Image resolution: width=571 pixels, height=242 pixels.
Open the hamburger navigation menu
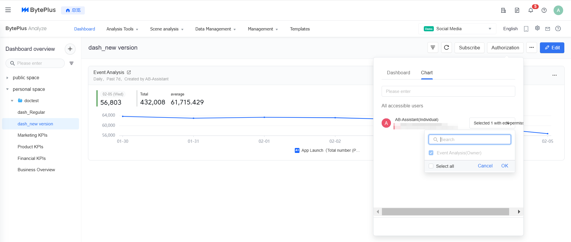point(8,10)
